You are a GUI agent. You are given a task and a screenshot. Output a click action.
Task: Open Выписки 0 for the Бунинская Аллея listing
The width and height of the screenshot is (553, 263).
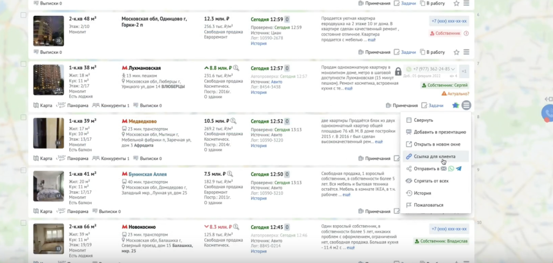106,212
